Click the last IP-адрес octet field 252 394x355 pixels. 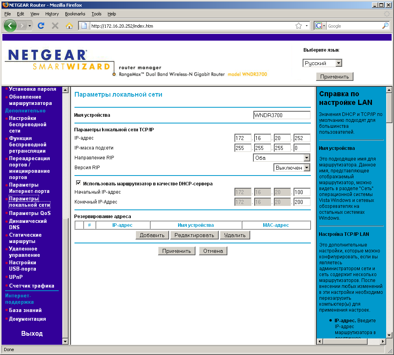(x=302, y=138)
